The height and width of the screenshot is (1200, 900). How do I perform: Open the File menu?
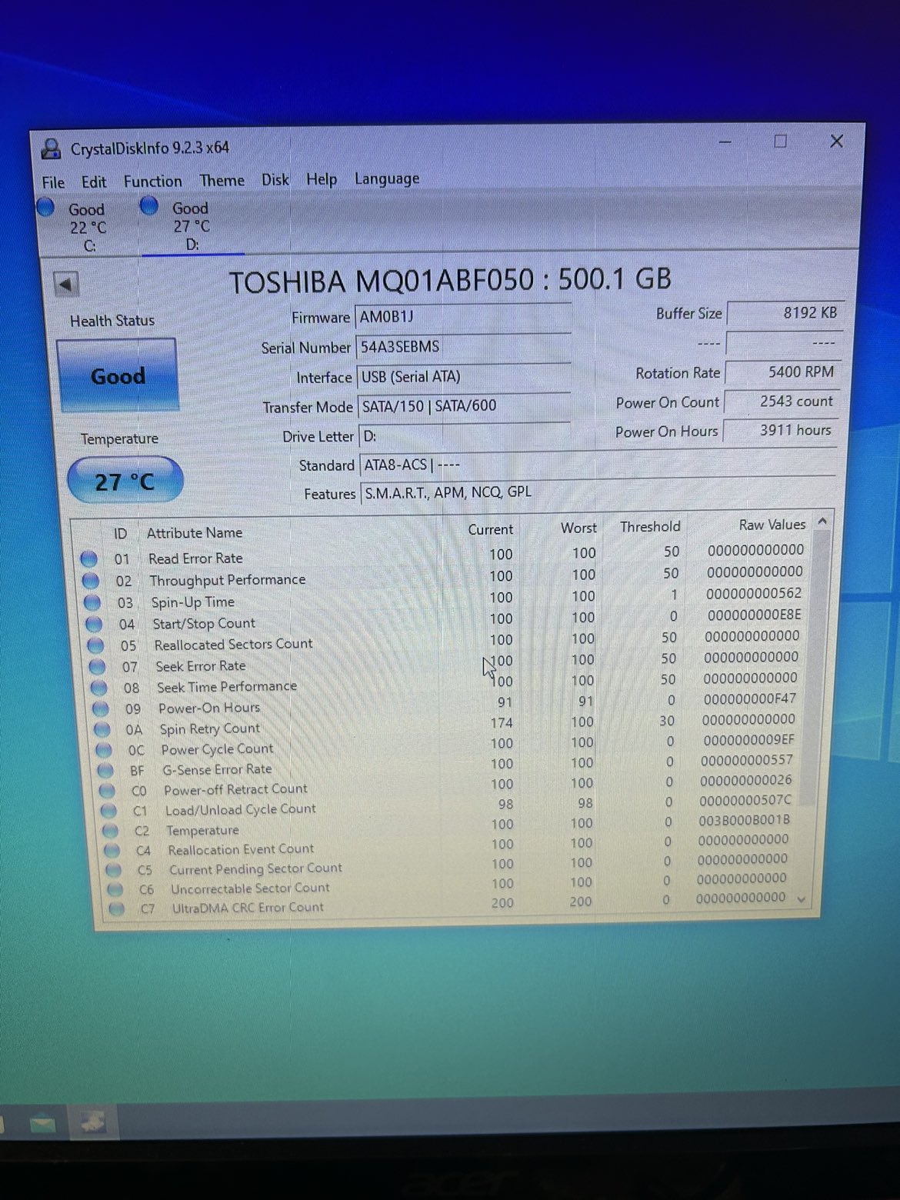[53, 183]
